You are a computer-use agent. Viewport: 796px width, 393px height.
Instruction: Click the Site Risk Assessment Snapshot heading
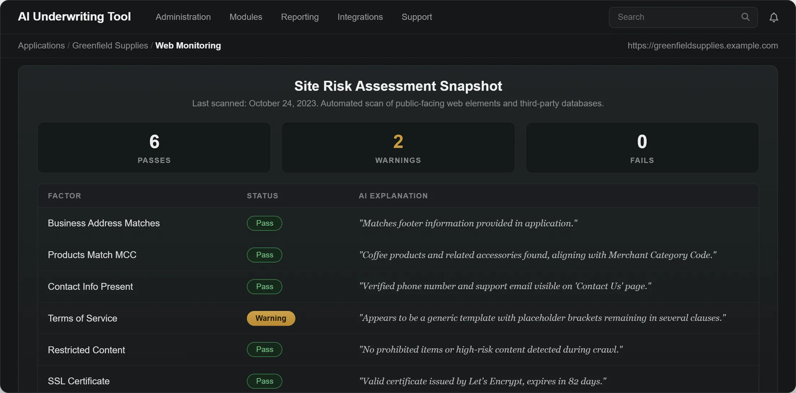coord(398,86)
